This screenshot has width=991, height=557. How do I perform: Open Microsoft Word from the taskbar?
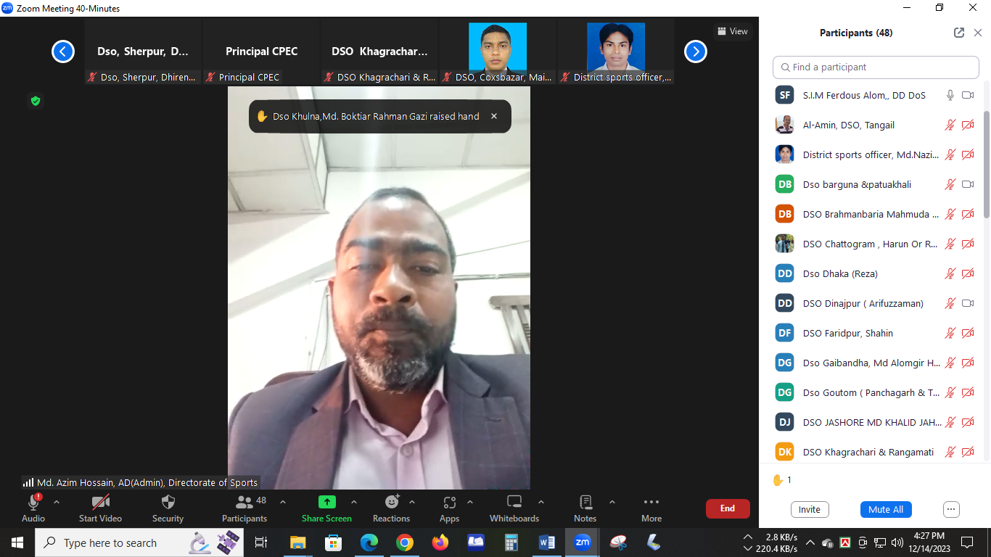click(547, 542)
